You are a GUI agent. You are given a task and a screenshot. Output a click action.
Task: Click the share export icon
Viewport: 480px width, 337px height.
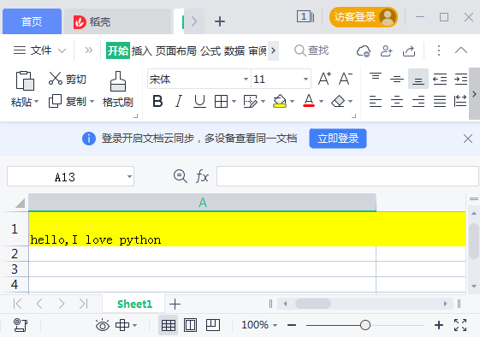point(409,50)
